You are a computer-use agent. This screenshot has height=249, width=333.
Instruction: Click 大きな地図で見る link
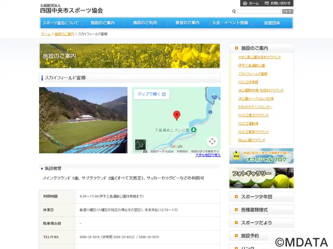click(x=208, y=155)
